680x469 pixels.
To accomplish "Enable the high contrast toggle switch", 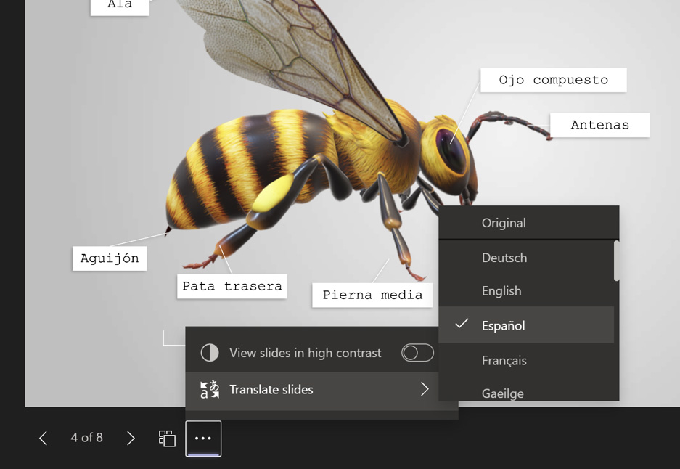I will click(x=417, y=353).
